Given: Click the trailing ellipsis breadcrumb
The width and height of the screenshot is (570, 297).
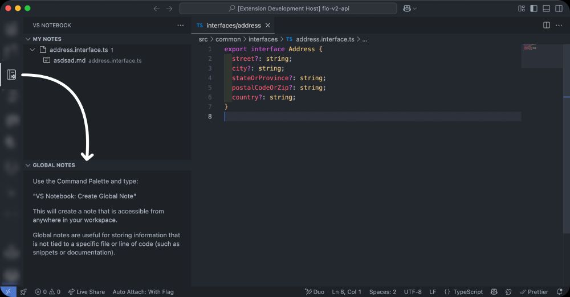Looking at the screenshot, I should [x=365, y=39].
